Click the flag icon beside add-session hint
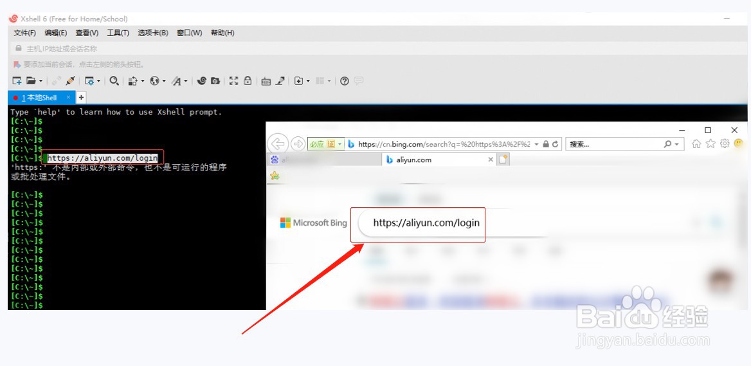Viewport: 751px width, 366px height. click(x=17, y=64)
